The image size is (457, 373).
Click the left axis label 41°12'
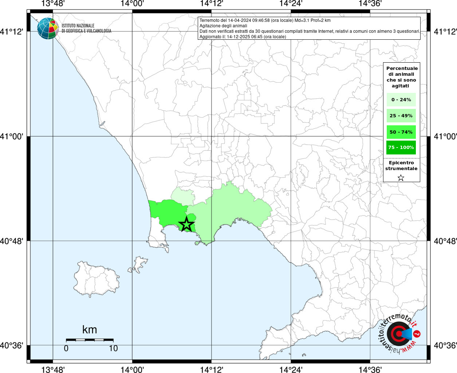[12, 32]
